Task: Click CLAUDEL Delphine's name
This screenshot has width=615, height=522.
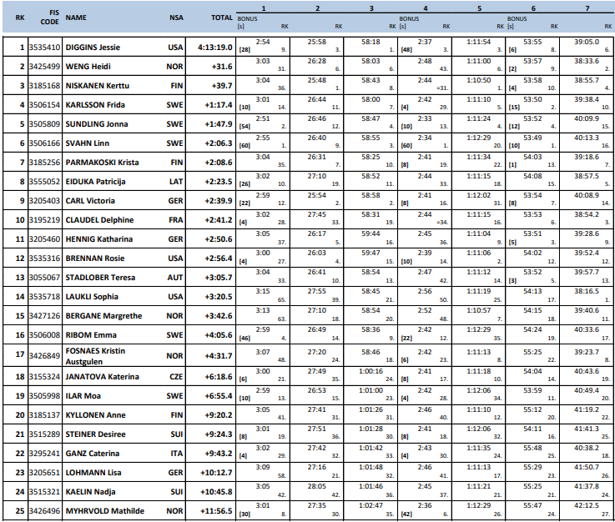Action: pyautogui.click(x=99, y=220)
